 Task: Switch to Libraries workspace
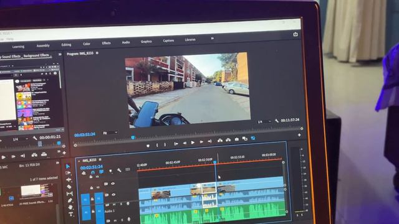tap(190, 40)
